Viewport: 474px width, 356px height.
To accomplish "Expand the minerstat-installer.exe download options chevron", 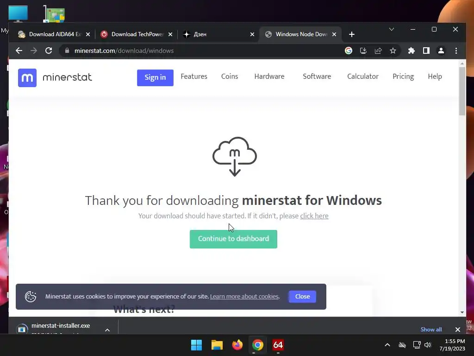I will coord(107,330).
